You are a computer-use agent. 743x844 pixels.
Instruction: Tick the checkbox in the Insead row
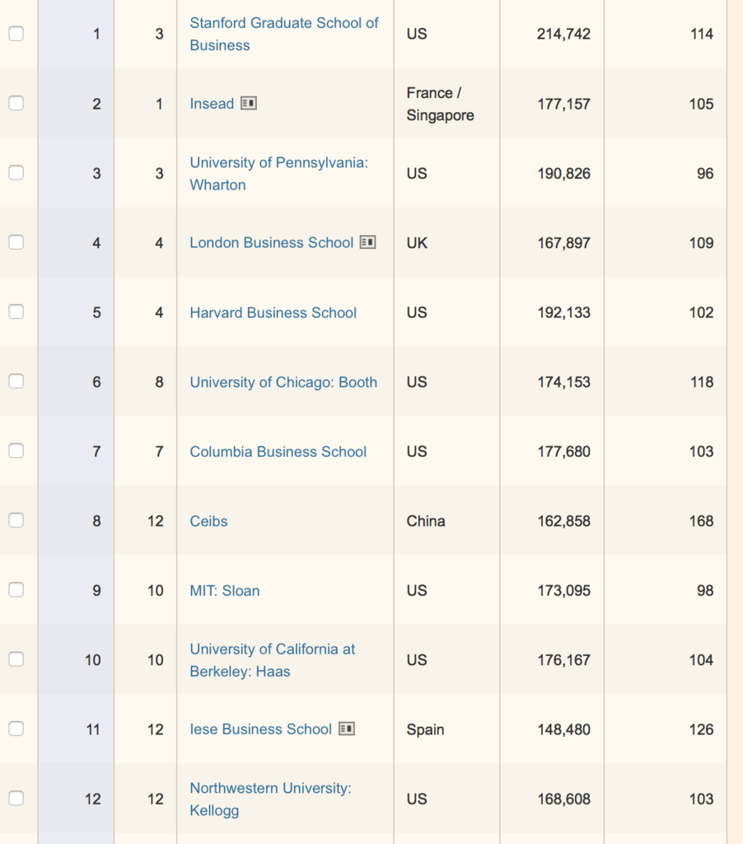(16, 103)
